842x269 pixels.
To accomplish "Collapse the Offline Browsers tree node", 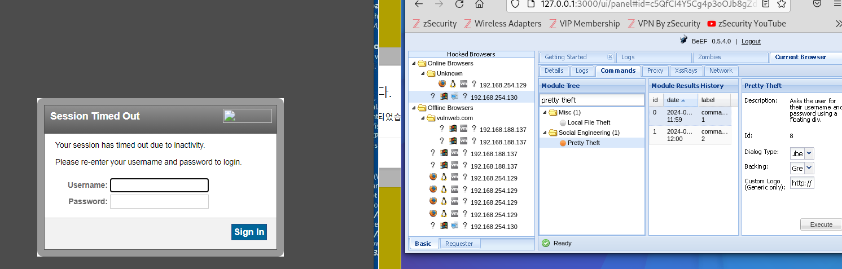I will [x=414, y=108].
